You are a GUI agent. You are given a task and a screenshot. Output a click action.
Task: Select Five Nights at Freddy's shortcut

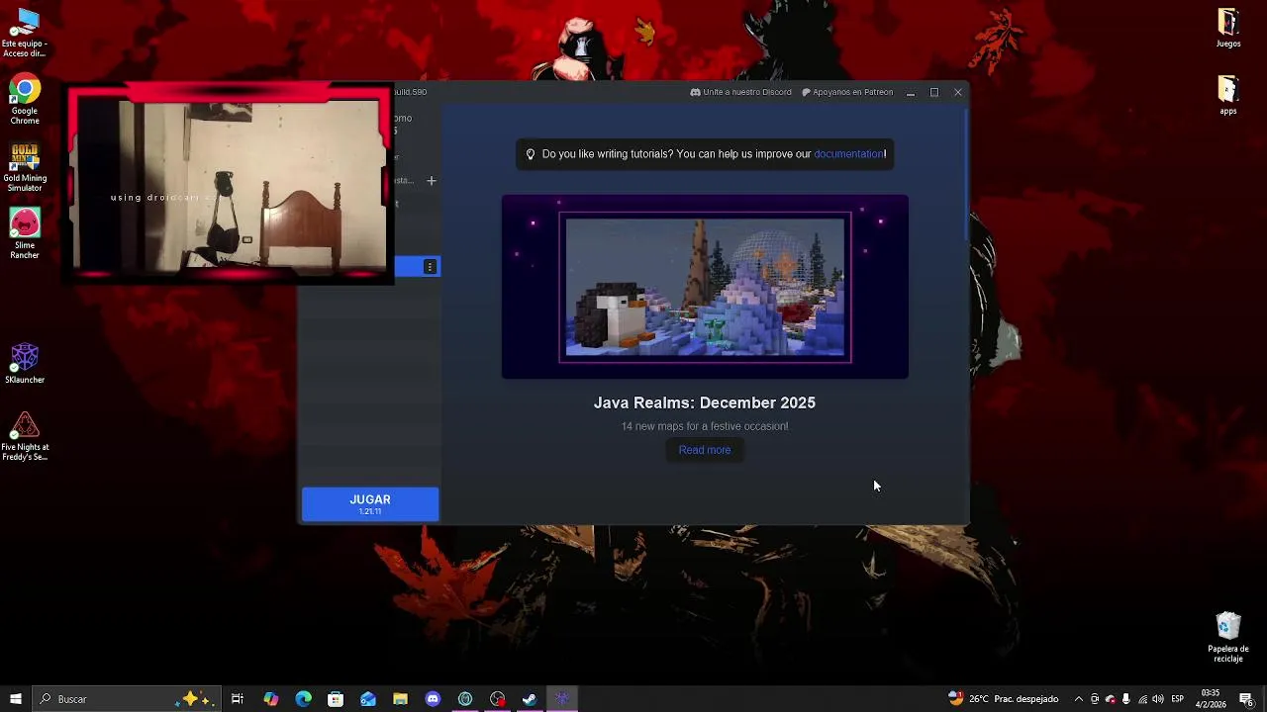point(25,437)
